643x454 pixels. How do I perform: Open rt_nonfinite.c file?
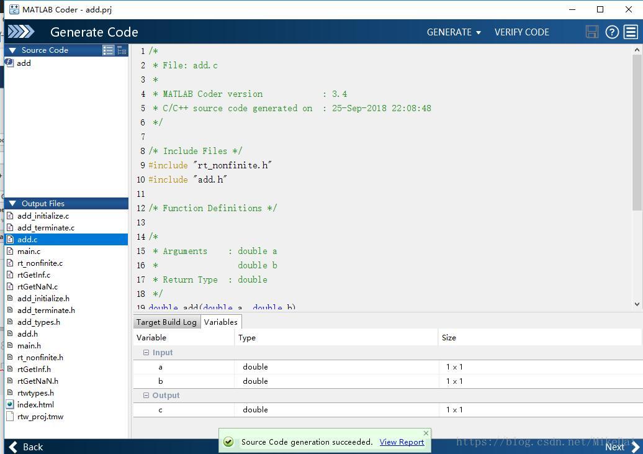click(40, 263)
